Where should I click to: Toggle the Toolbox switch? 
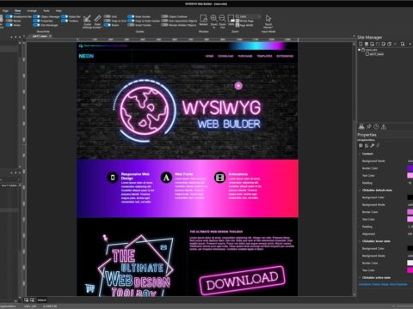coord(65,21)
